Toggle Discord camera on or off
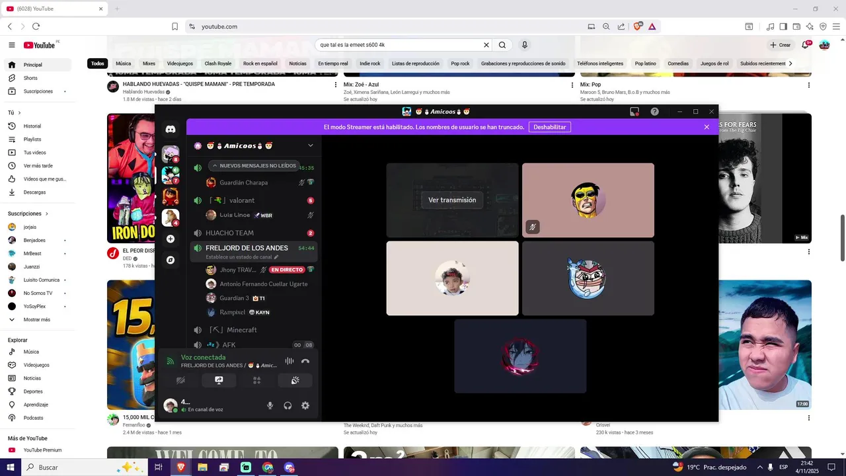Viewport: 846px width, 476px height. (180, 380)
